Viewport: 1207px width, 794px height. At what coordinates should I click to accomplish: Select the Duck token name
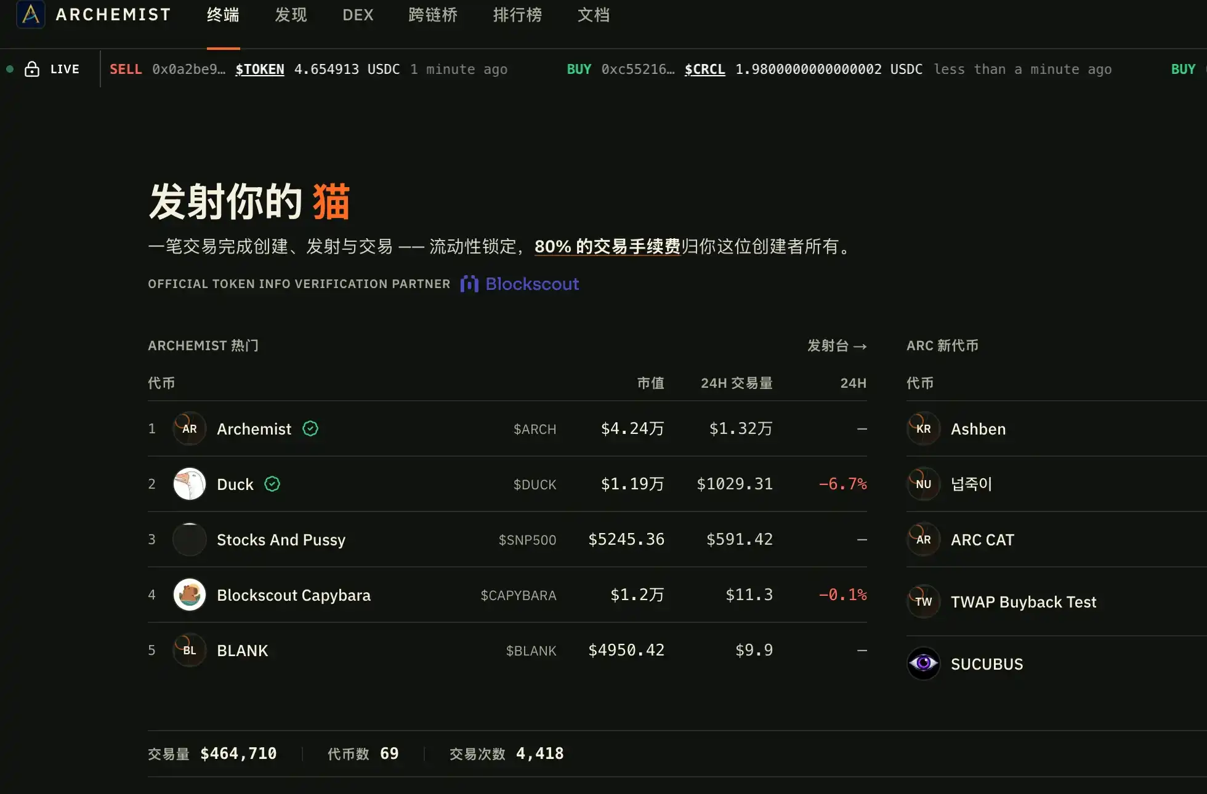coord(235,484)
